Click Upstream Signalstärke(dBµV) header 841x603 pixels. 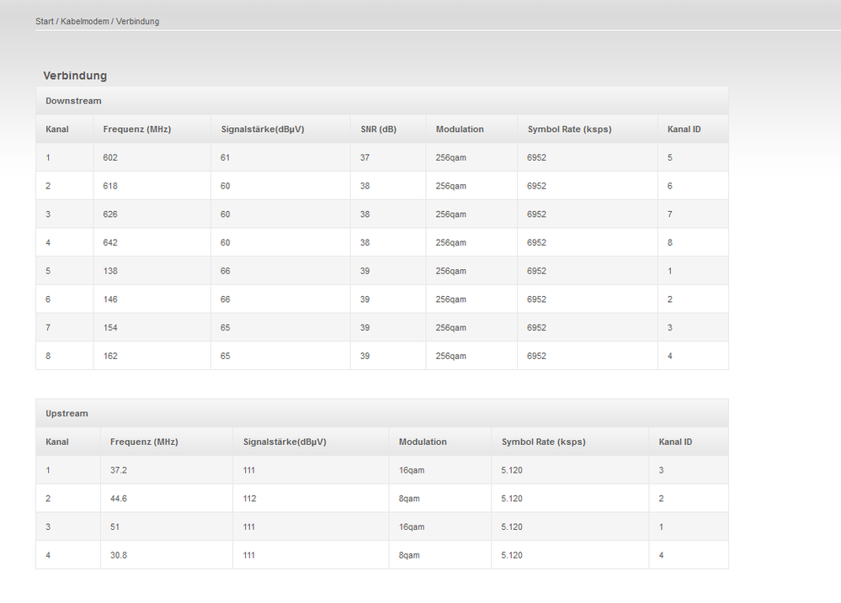pos(285,442)
